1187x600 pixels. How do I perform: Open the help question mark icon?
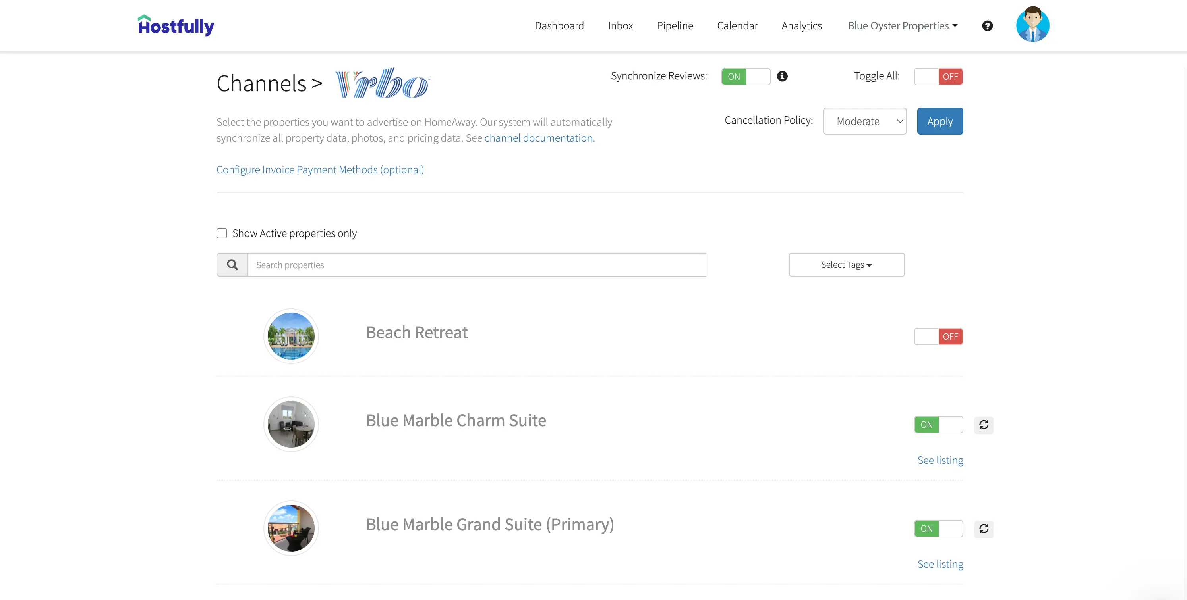[x=987, y=26]
